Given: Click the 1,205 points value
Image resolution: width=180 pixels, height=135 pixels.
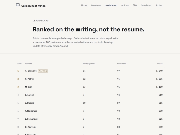Looking at the screenshot, I should (x=159, y=79).
